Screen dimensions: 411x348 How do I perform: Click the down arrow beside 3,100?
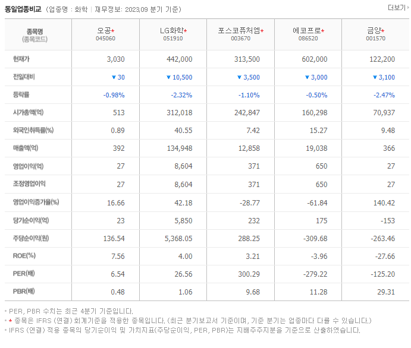click(x=375, y=77)
